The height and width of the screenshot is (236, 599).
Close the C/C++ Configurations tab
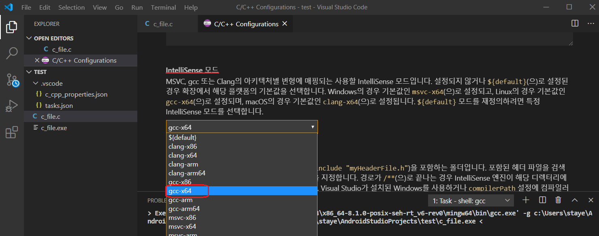point(285,24)
